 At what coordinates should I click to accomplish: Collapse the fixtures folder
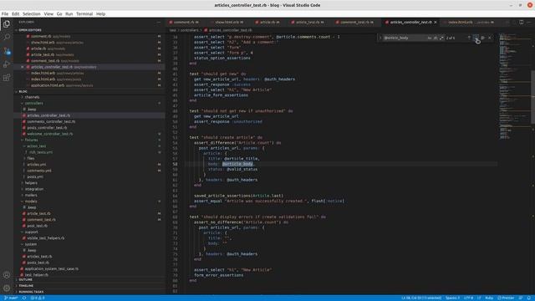click(x=89, y=140)
